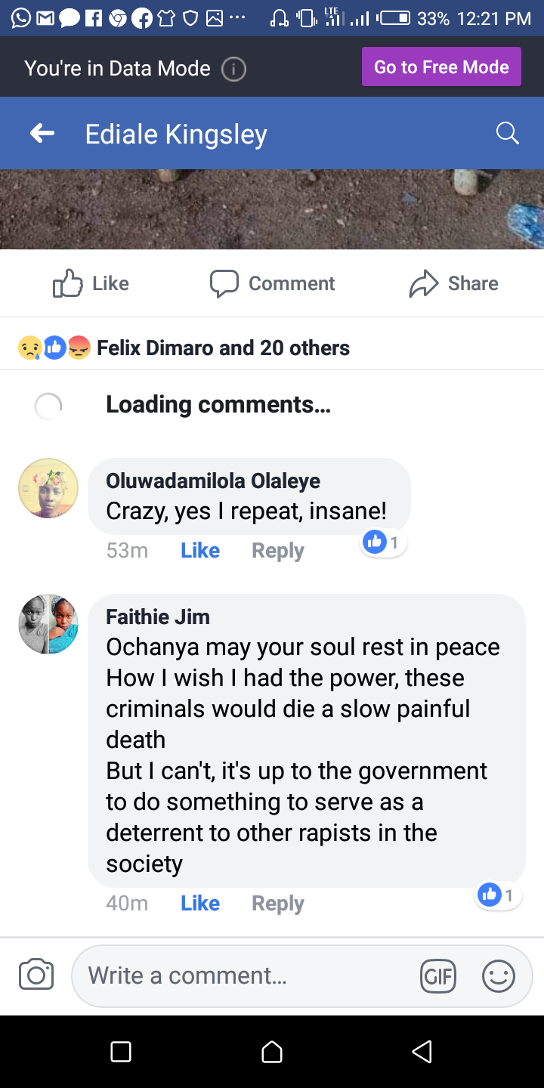Tap the Share arrow icon
Image resolution: width=544 pixels, height=1088 pixels.
424,283
